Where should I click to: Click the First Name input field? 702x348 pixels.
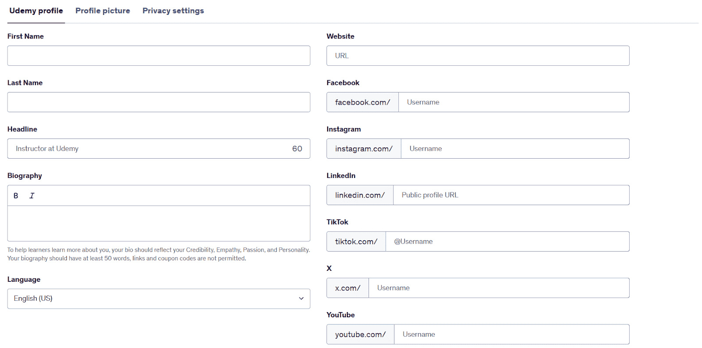pyautogui.click(x=158, y=56)
